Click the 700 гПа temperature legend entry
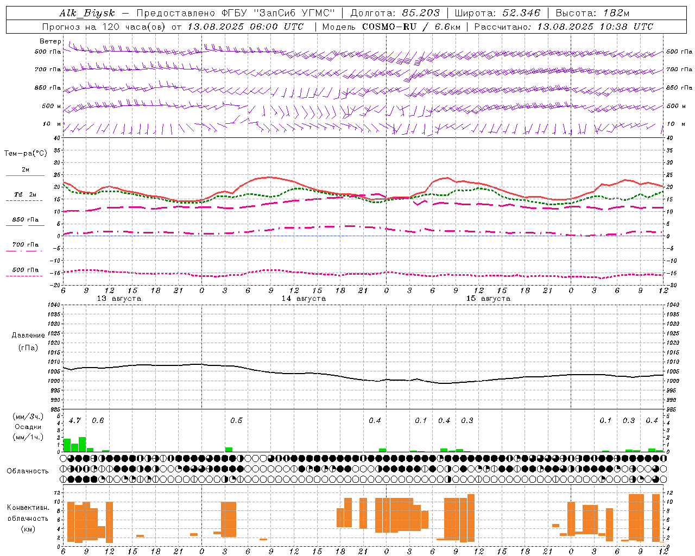The height and width of the screenshot is (556, 695). pyautogui.click(x=26, y=244)
